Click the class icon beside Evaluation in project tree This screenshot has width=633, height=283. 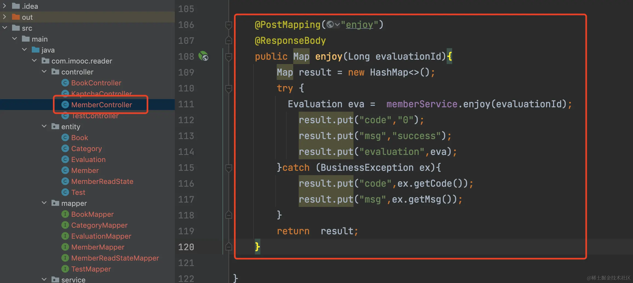pos(65,159)
